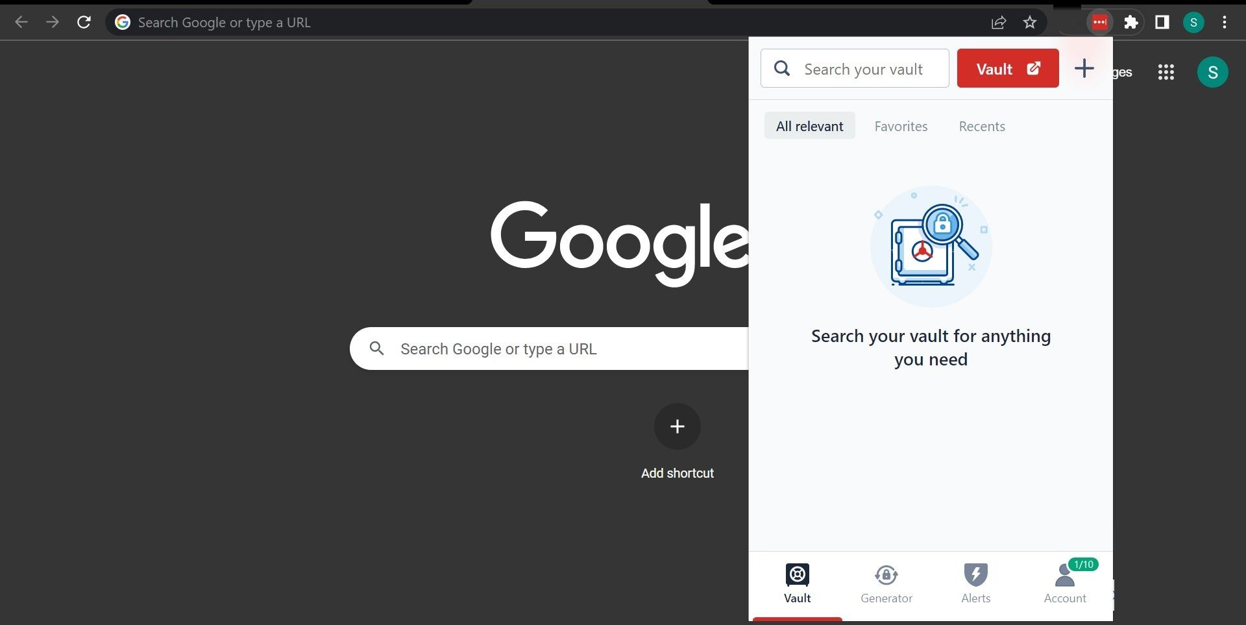Click Add shortcut on the Google page
The image size is (1246, 625).
click(678, 426)
